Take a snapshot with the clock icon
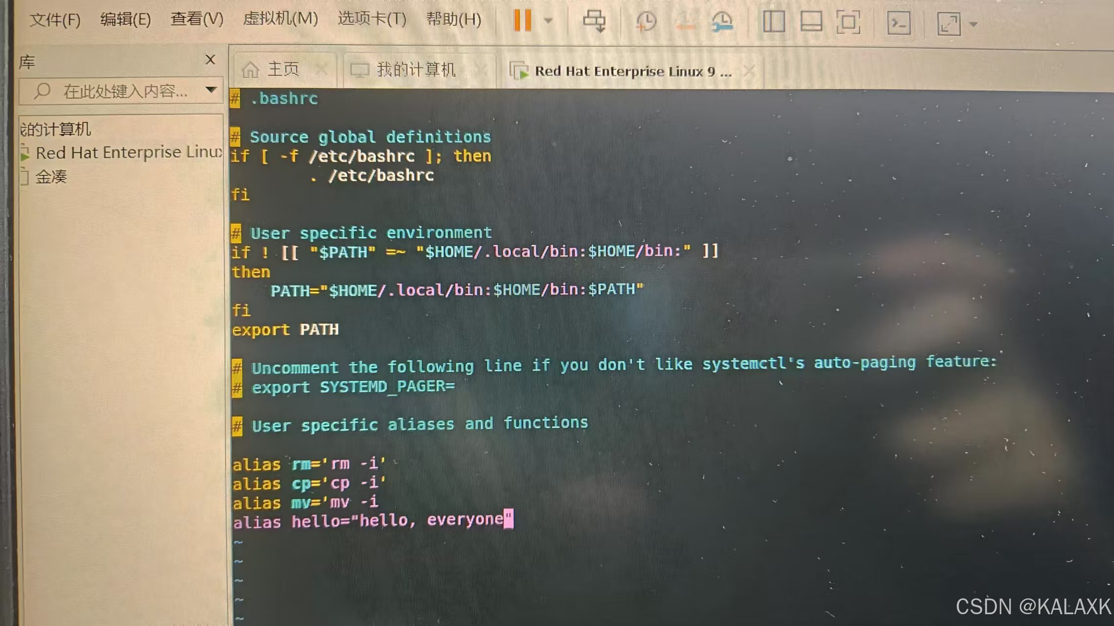This screenshot has height=626, width=1114. [x=646, y=22]
